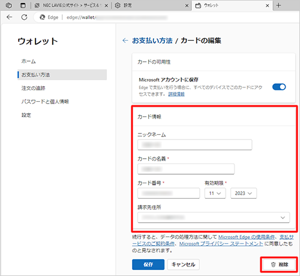Image resolution: width=300 pixels, height=276 pixels.
Task: Close the ウォレット tab
Action: click(x=268, y=5)
